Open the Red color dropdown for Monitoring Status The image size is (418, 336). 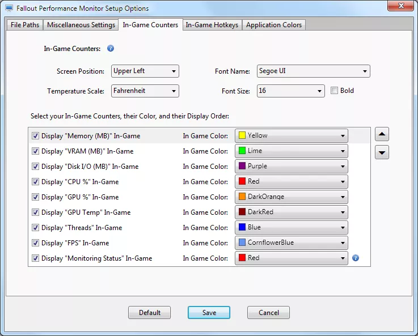click(292, 258)
